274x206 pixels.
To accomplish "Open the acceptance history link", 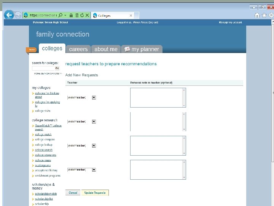I will click(46, 171).
